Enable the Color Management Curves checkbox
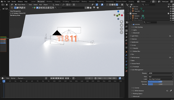The image size is (174, 100). (134, 88)
